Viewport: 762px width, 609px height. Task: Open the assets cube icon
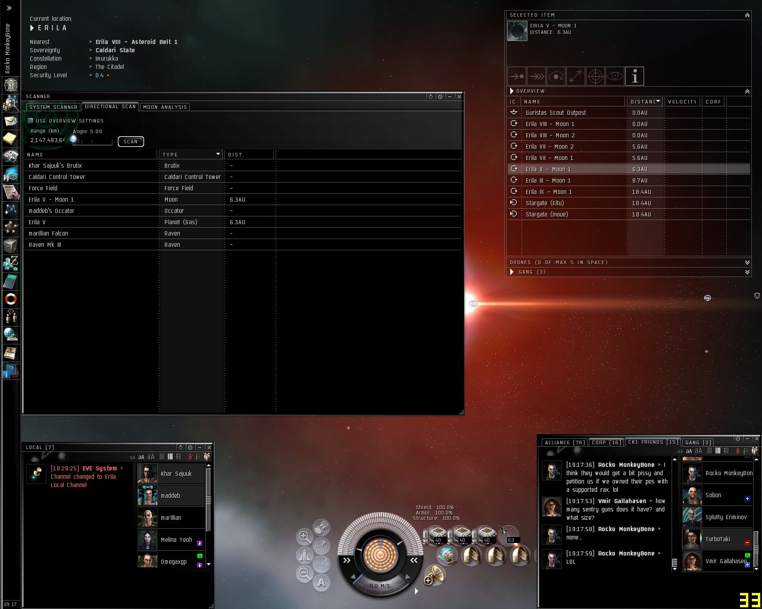pyautogui.click(x=11, y=245)
